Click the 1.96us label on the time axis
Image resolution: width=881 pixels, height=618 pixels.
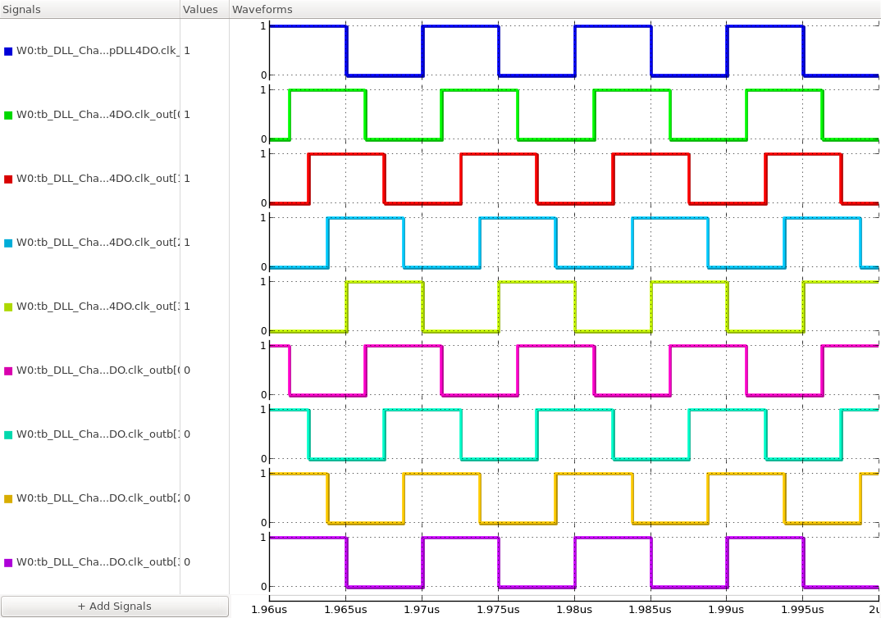(x=271, y=609)
